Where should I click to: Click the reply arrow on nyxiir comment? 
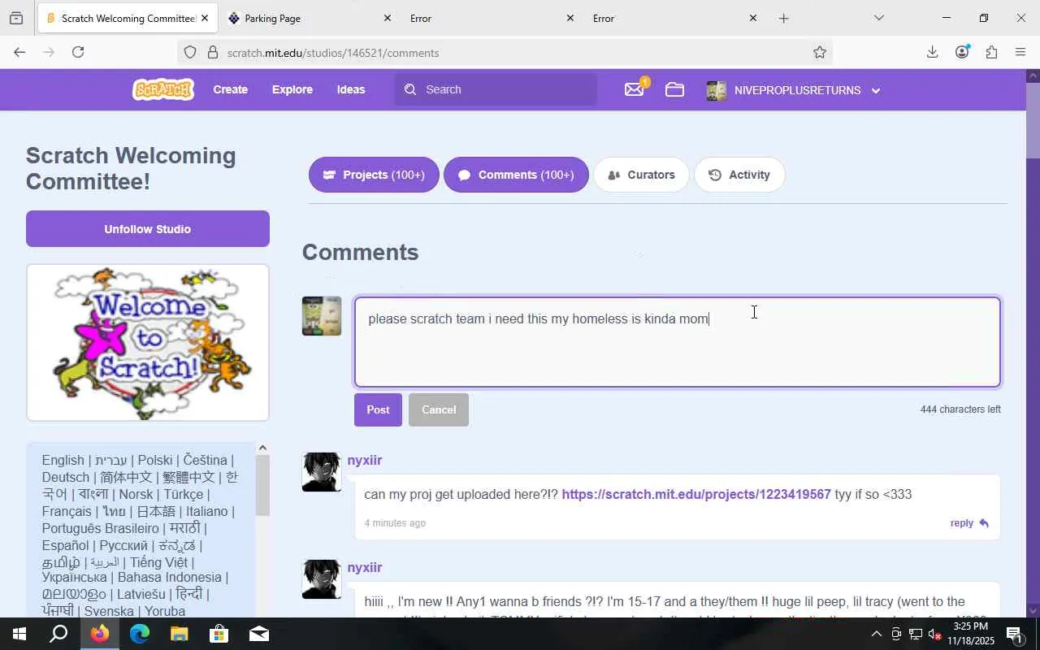coord(984,523)
